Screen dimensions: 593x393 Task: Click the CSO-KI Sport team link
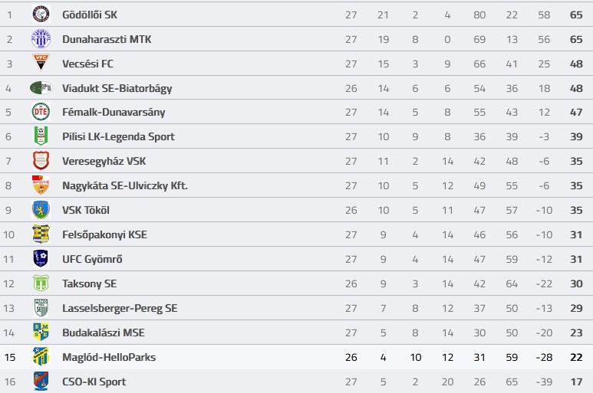(94, 382)
